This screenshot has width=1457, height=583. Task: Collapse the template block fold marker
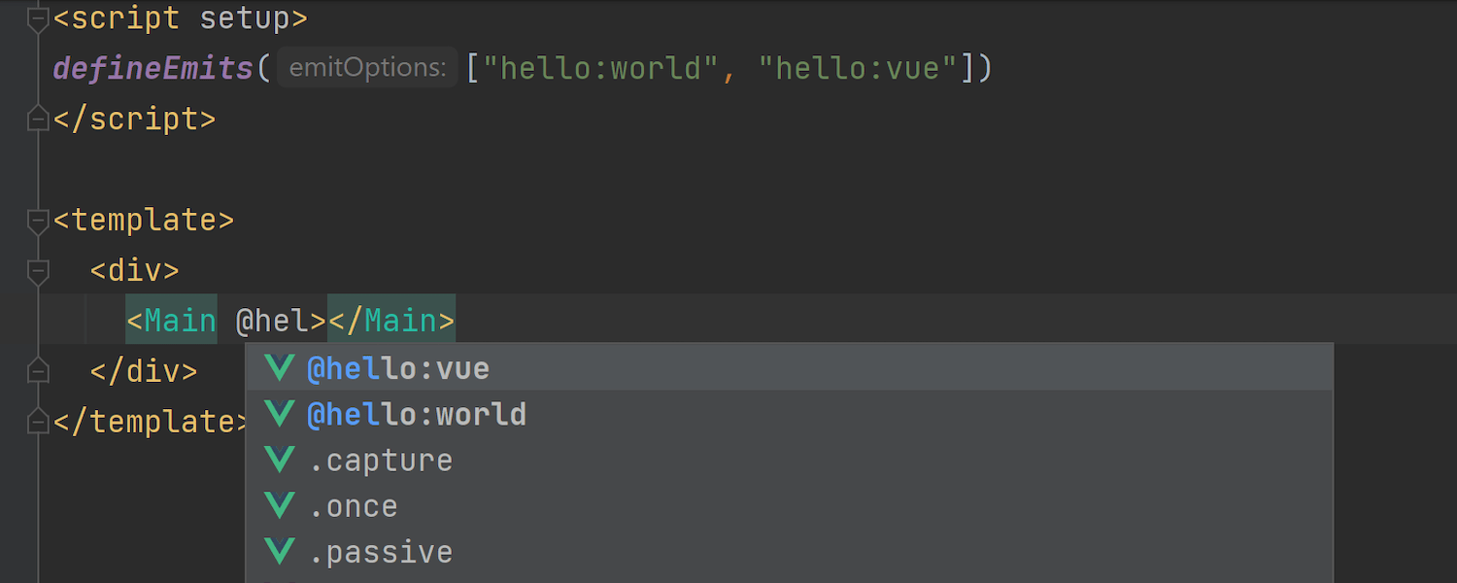tap(38, 221)
